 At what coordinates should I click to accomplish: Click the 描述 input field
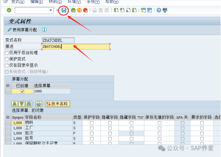coord(76,47)
